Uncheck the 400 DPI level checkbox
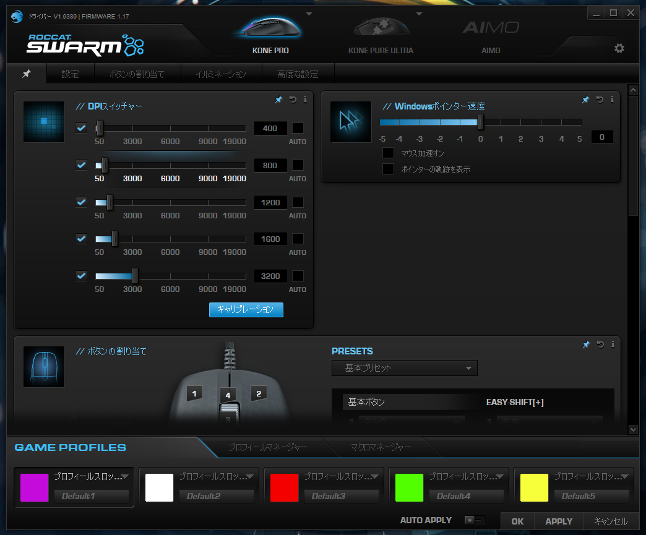This screenshot has height=535, width=646. point(82,128)
